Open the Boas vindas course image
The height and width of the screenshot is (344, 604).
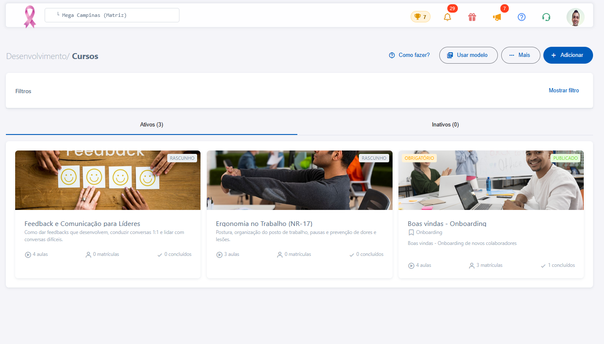click(491, 180)
